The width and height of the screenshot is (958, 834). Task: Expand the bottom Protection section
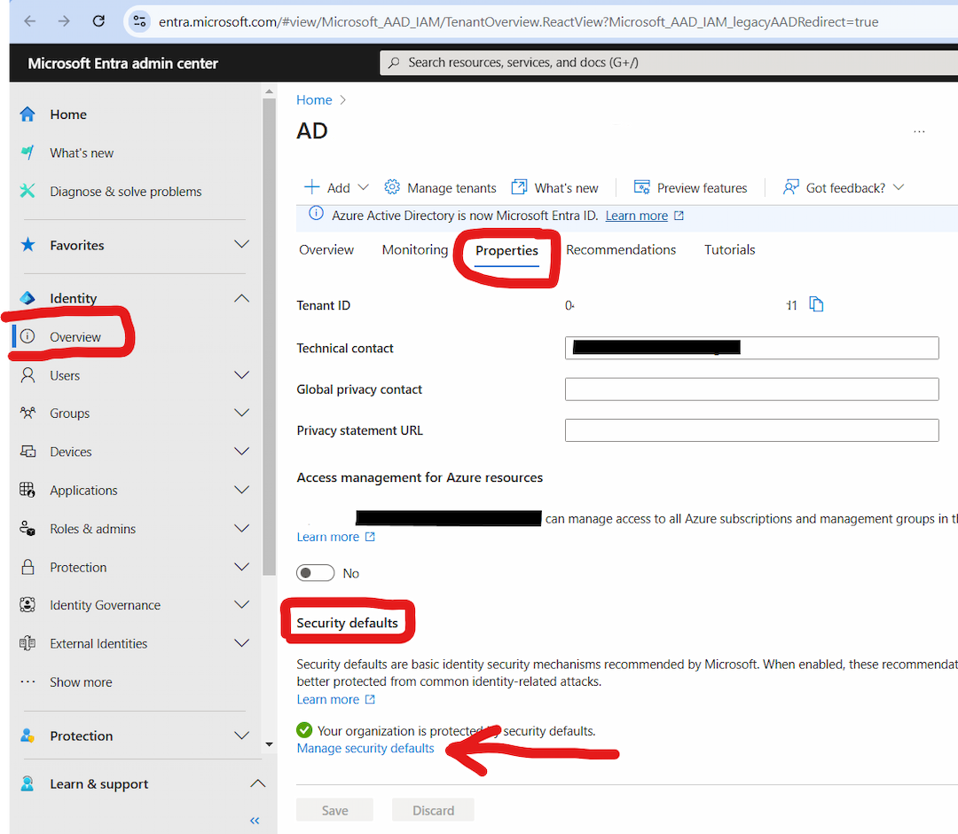(x=242, y=736)
